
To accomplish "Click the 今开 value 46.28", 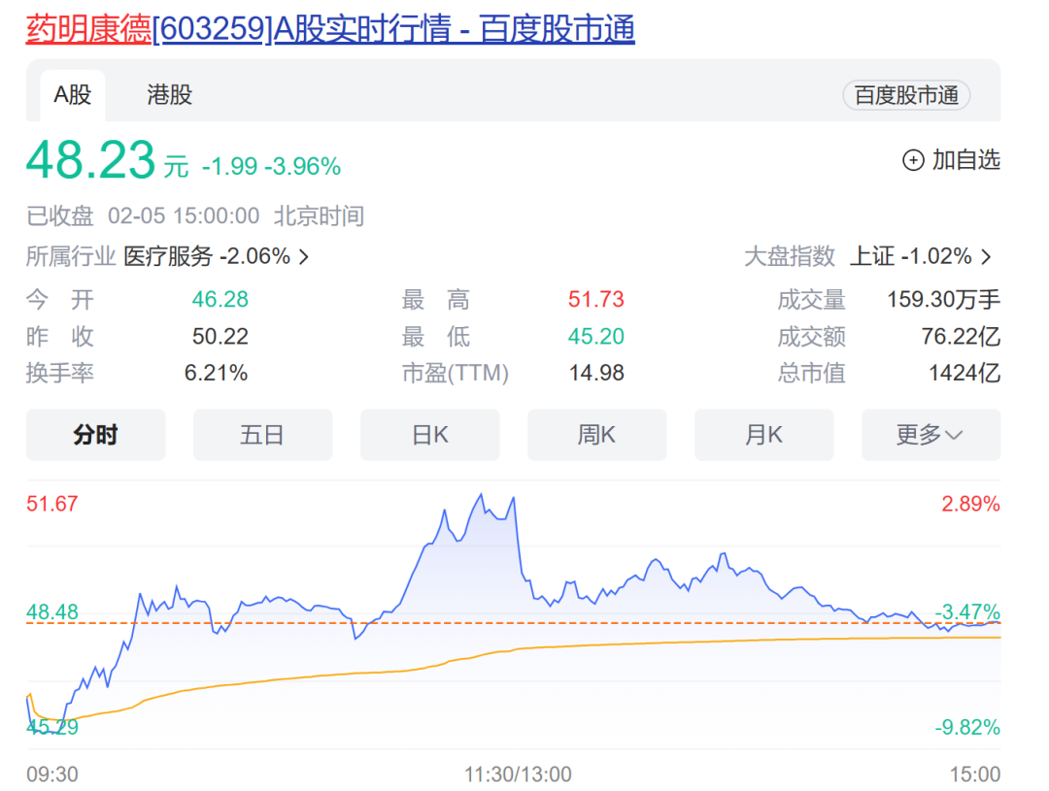I will click(220, 300).
